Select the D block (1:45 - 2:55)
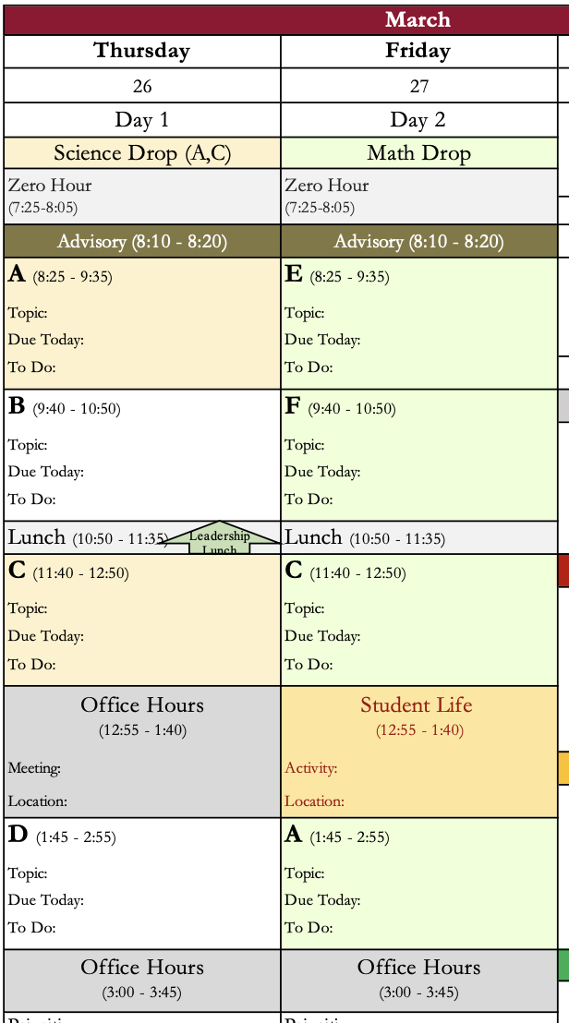This screenshot has width=569, height=1023. tap(142, 884)
